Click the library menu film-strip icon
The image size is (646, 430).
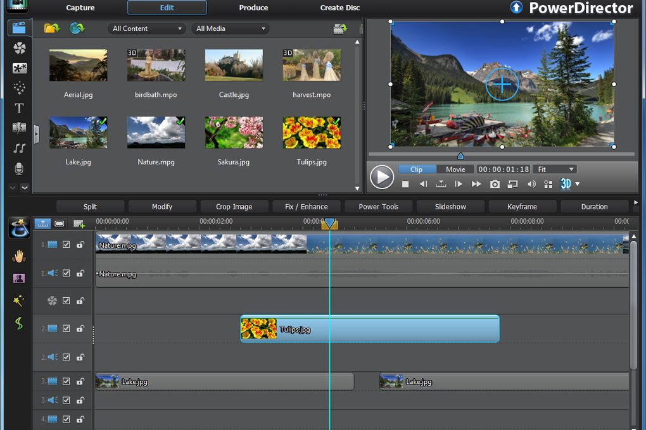click(x=340, y=28)
